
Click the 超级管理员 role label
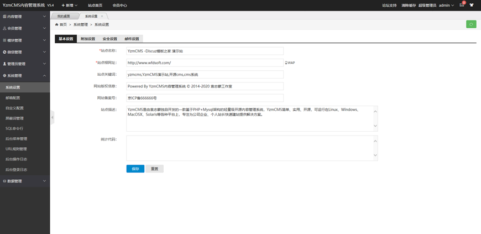click(427, 5)
